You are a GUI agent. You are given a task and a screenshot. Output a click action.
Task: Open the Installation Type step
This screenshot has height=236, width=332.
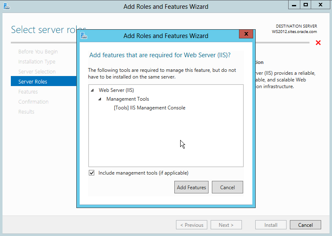(x=37, y=62)
